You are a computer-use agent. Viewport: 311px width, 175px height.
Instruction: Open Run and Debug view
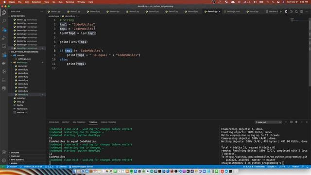[x=4, y=38]
